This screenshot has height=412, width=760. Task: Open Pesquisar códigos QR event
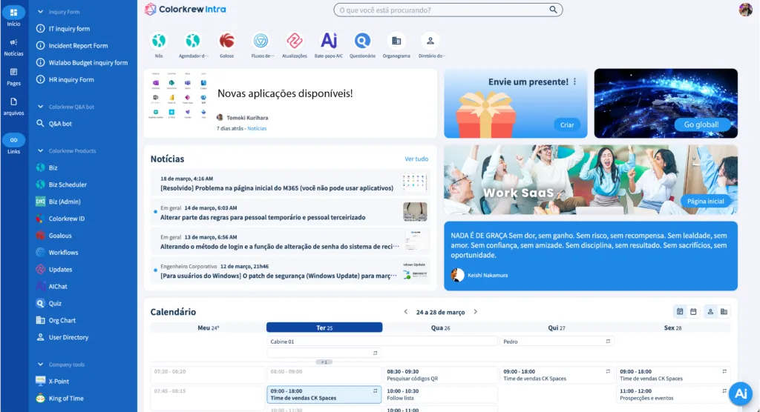tap(440, 375)
